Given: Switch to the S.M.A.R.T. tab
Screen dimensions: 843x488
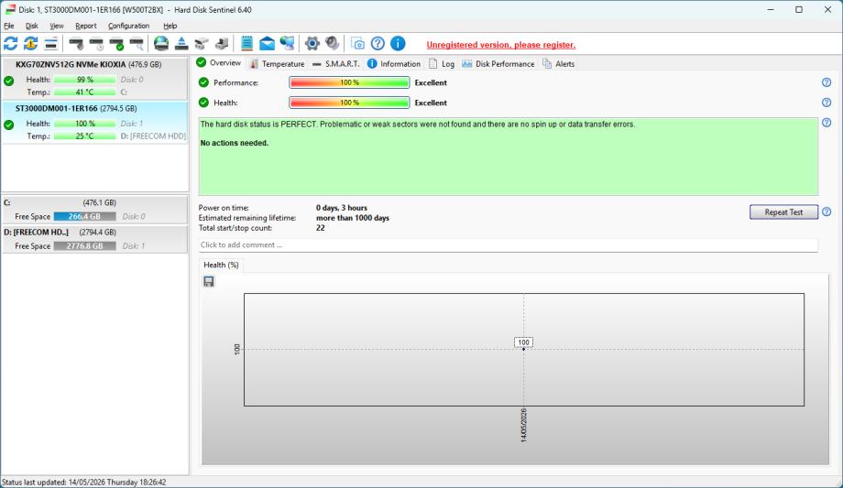Looking at the screenshot, I should 336,64.
